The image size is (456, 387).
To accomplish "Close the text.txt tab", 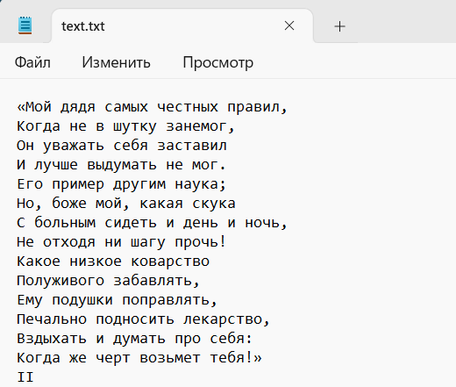I will click(x=289, y=25).
